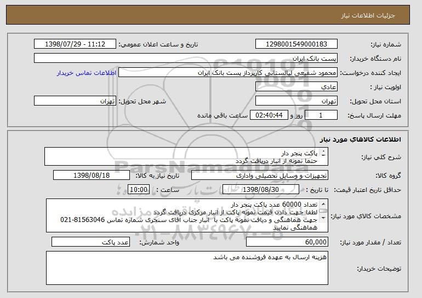The image size is (422, 298).
Task: Click the text ساعت باقی مانده
Action: pos(223,115)
